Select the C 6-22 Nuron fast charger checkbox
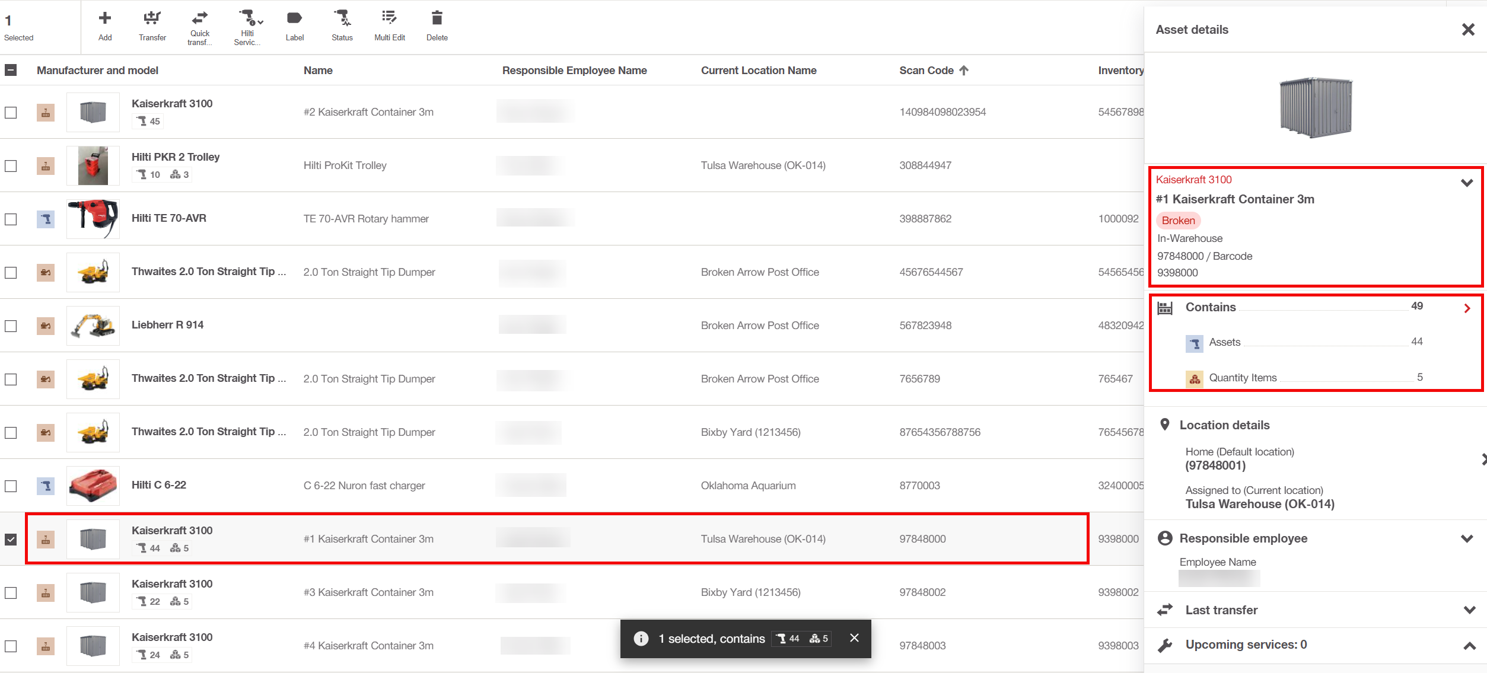Screen dimensions: 1487x673 tap(11, 486)
